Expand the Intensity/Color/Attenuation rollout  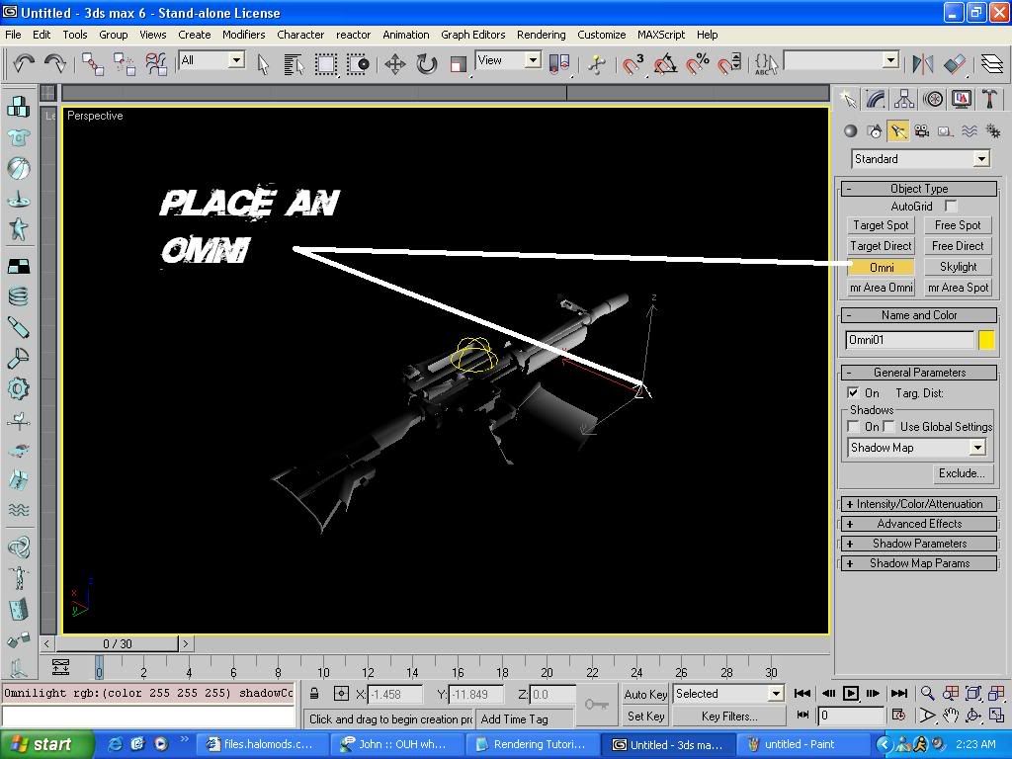(x=919, y=504)
